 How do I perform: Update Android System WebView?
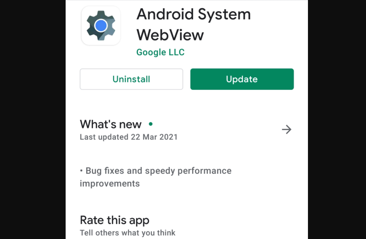pos(242,79)
